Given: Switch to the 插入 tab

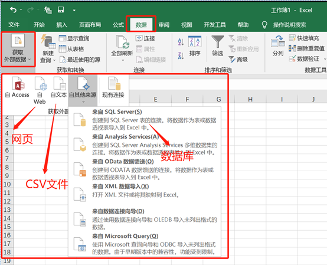Looking at the screenshot, I should tap(62, 25).
